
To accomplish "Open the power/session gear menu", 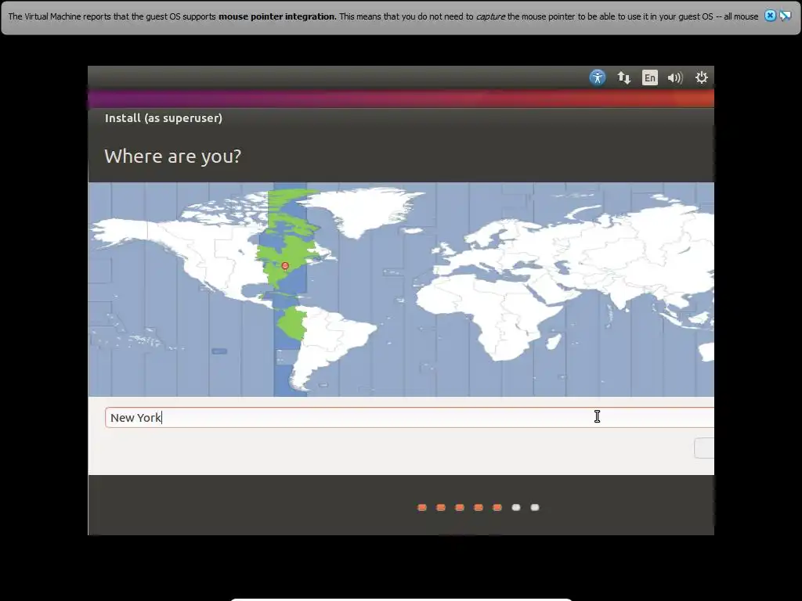I will pos(701,77).
